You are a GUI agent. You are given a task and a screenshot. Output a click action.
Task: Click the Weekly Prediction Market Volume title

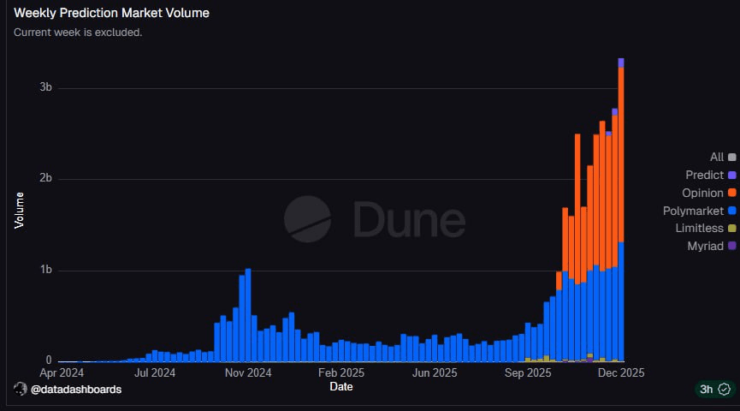(112, 14)
